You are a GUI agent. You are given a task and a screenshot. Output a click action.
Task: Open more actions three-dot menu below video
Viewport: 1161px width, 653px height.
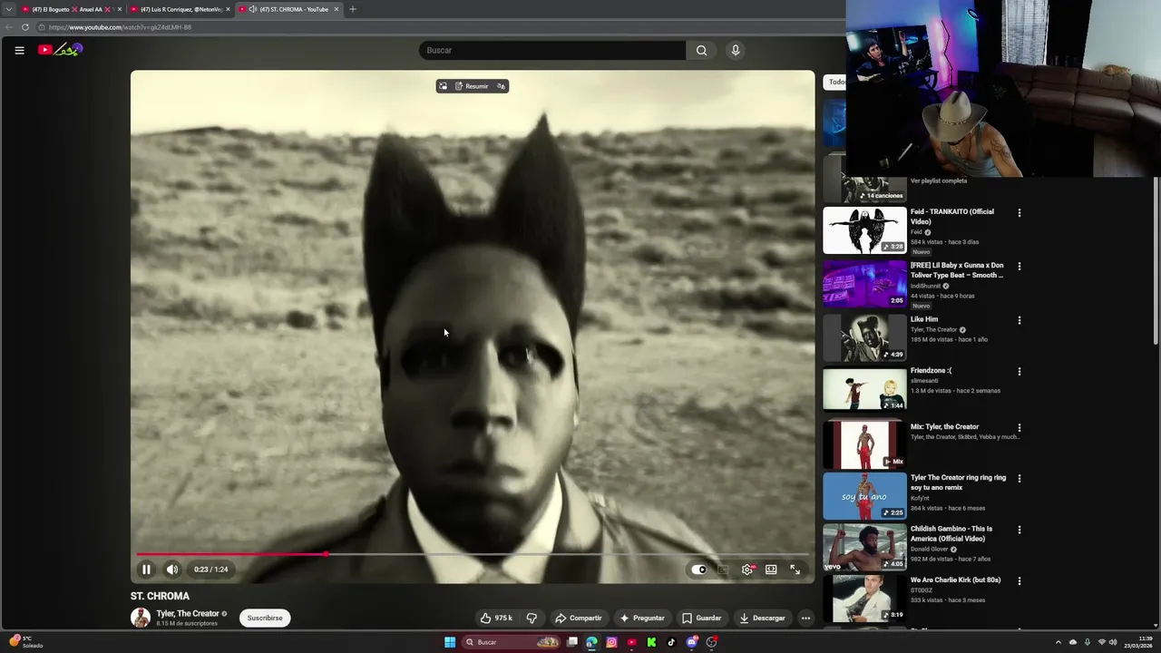(805, 618)
